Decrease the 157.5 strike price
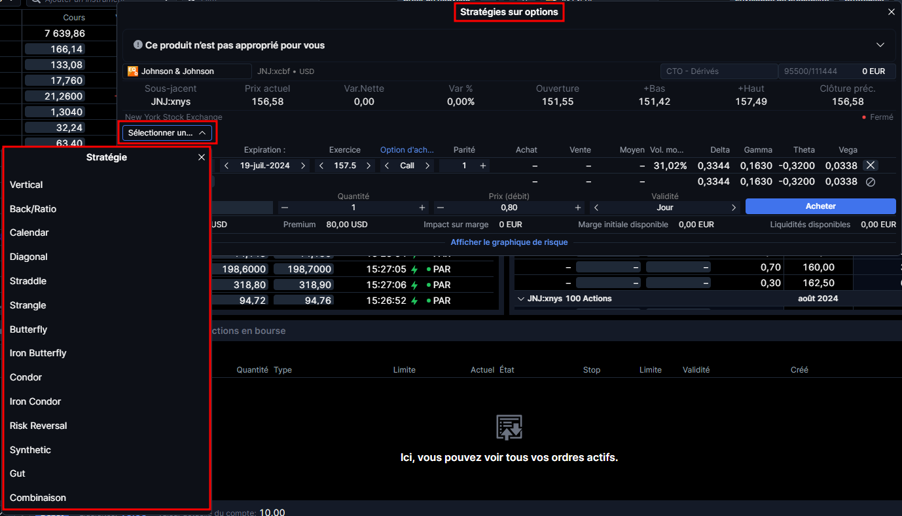This screenshot has width=902, height=516. (x=321, y=166)
